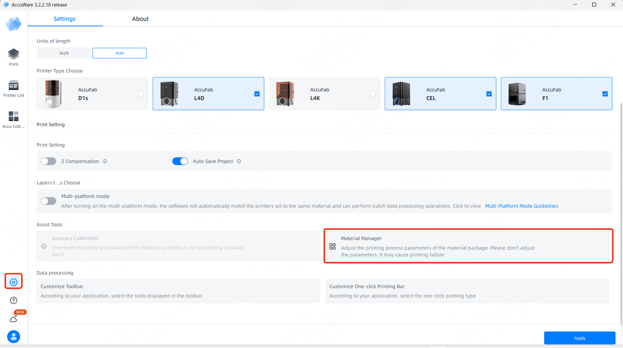The height and width of the screenshot is (348, 623).
Task: Click the AccuFab D1s printer thumbnail
Action: 54,94
